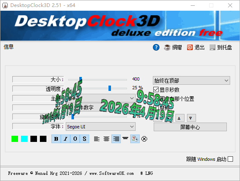The height and width of the screenshot is (181, 240).
Task: Click the 屏幕中心 button
Action: [190, 127]
